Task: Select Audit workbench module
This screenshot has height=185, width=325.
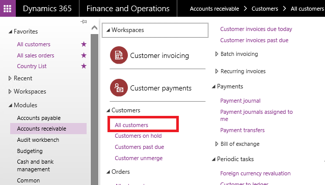Action: (38, 140)
